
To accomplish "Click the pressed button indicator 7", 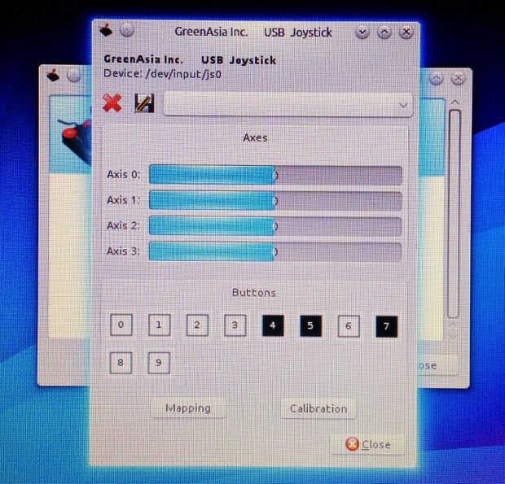I will pyautogui.click(x=386, y=327).
